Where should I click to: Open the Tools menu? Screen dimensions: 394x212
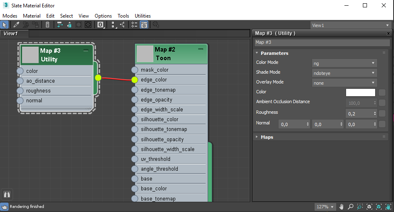pyautogui.click(x=123, y=16)
